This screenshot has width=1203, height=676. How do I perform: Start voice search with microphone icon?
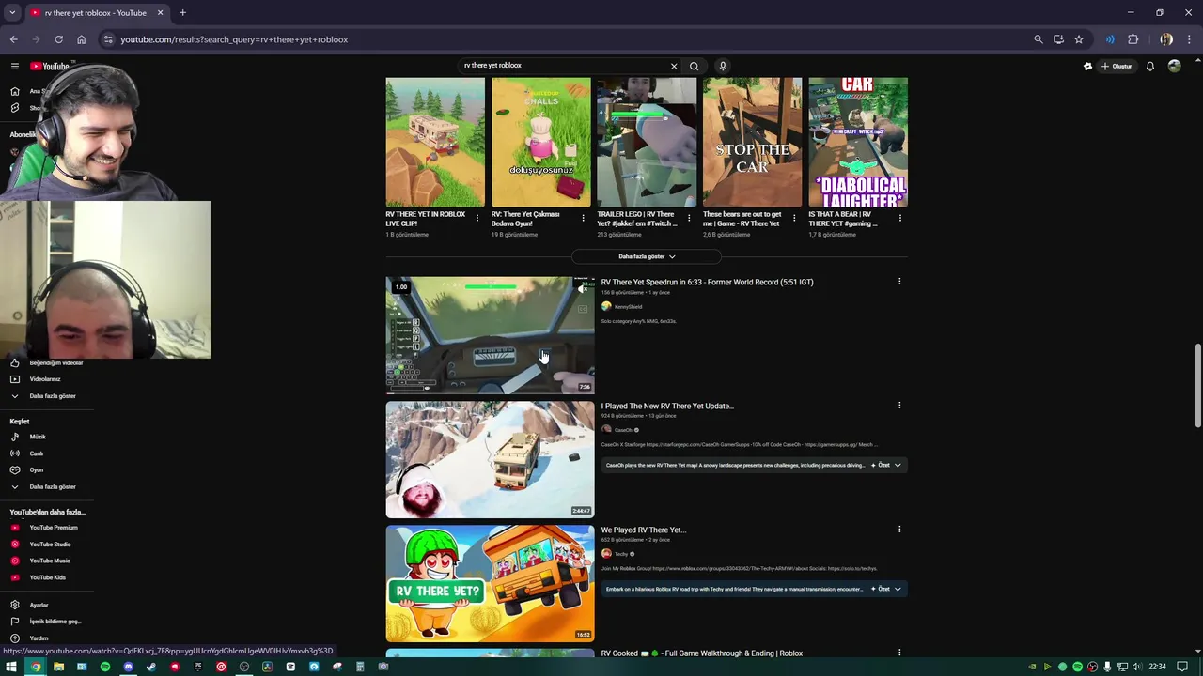(x=723, y=66)
